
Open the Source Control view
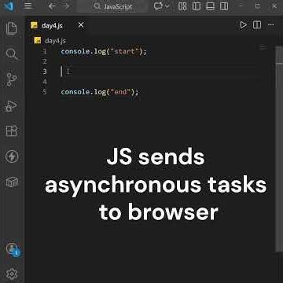12,79
